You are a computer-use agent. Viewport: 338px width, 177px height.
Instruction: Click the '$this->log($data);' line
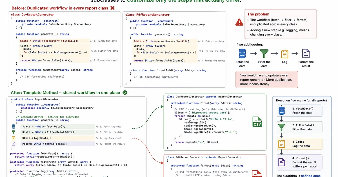tap(37, 138)
